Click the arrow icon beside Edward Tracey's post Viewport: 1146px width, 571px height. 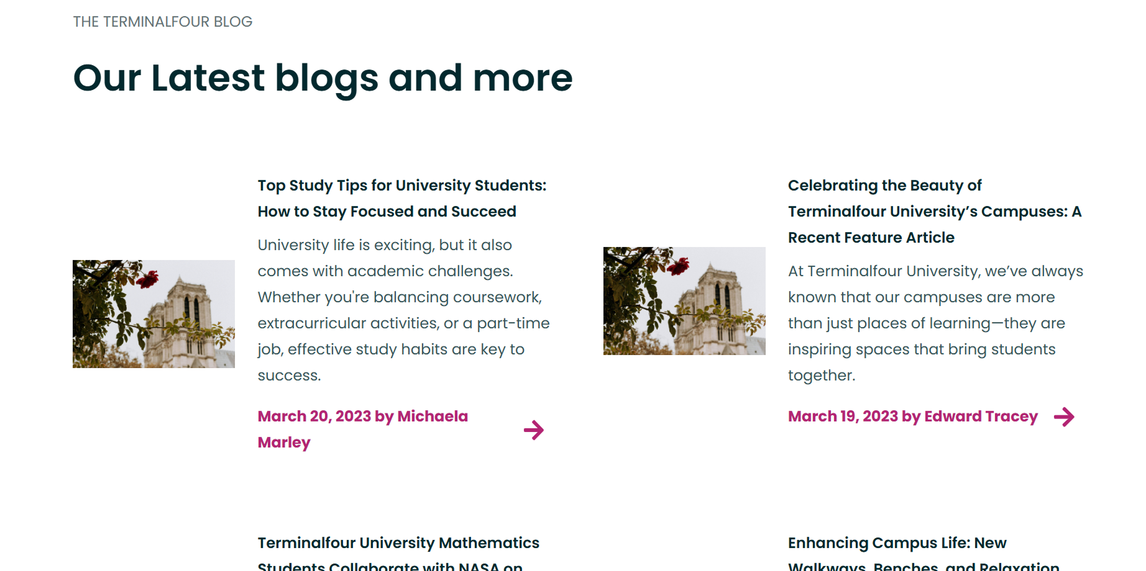coord(1065,416)
